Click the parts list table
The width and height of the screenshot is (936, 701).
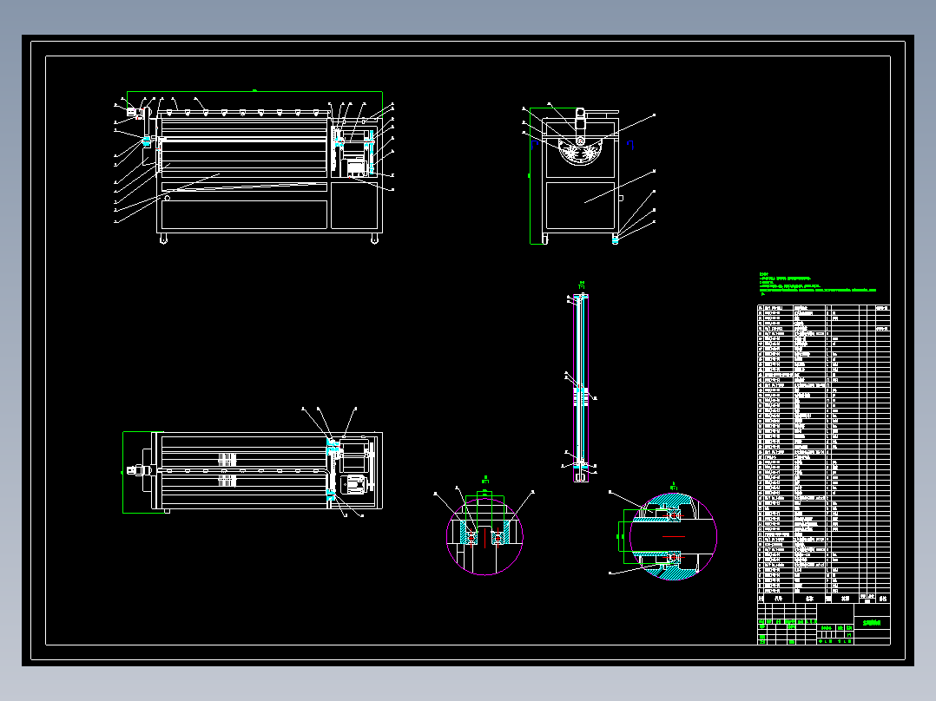[824, 454]
